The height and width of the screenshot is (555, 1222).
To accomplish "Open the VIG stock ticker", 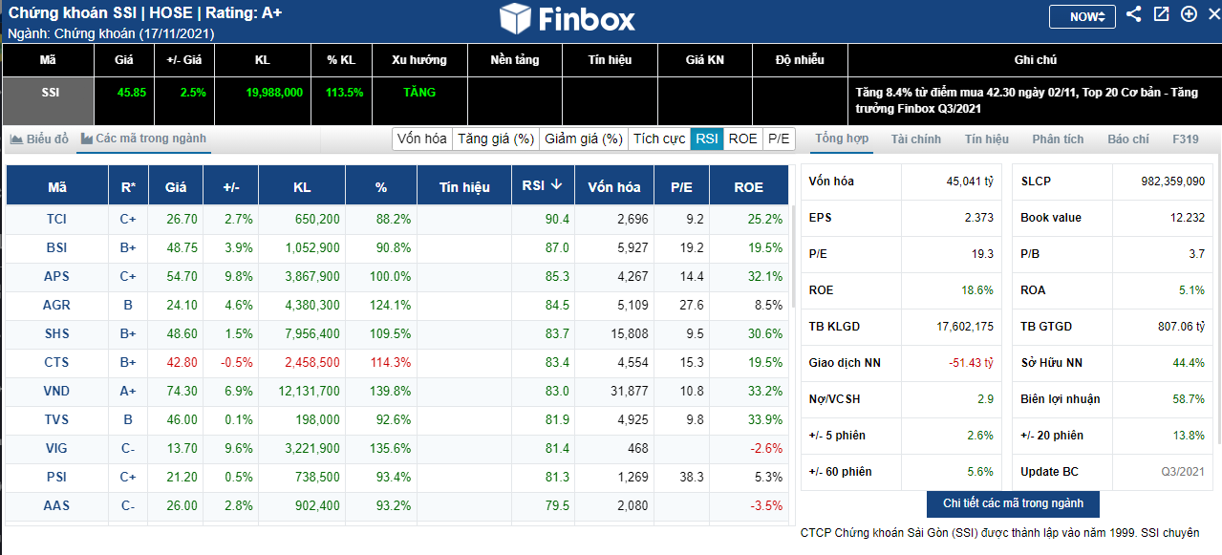I will (57, 448).
